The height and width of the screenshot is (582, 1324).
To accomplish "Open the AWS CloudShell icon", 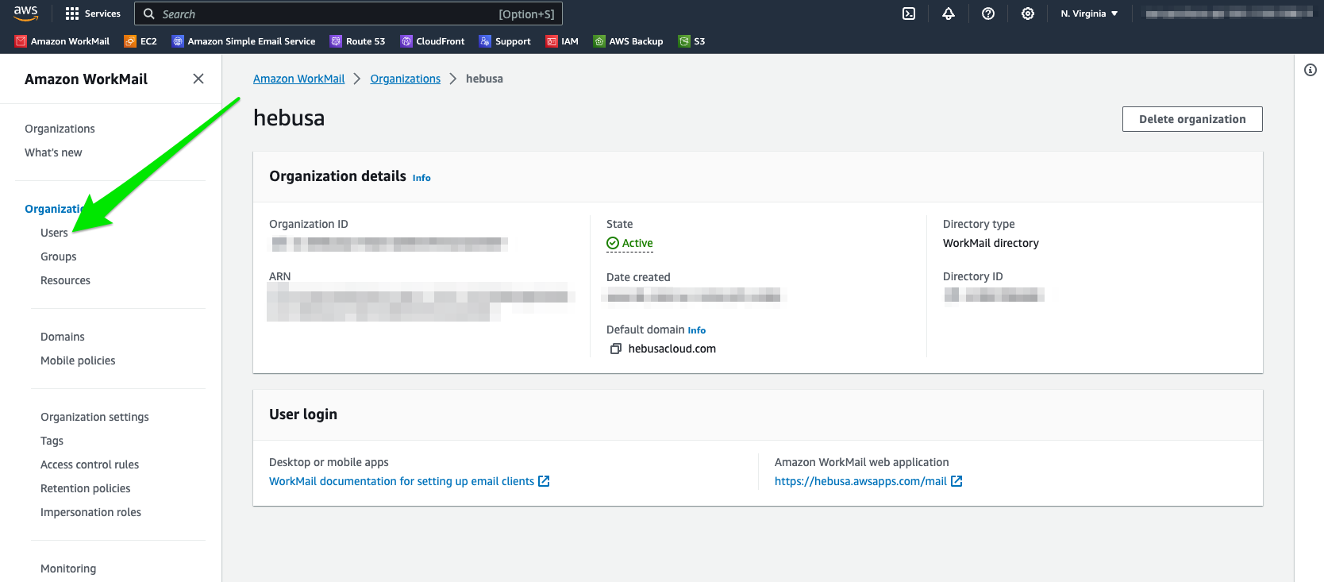I will tap(909, 13).
